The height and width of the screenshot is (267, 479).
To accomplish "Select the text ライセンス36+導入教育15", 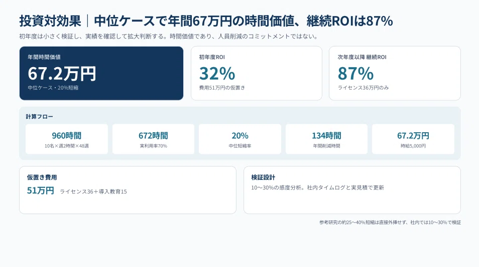I will (x=93, y=192).
